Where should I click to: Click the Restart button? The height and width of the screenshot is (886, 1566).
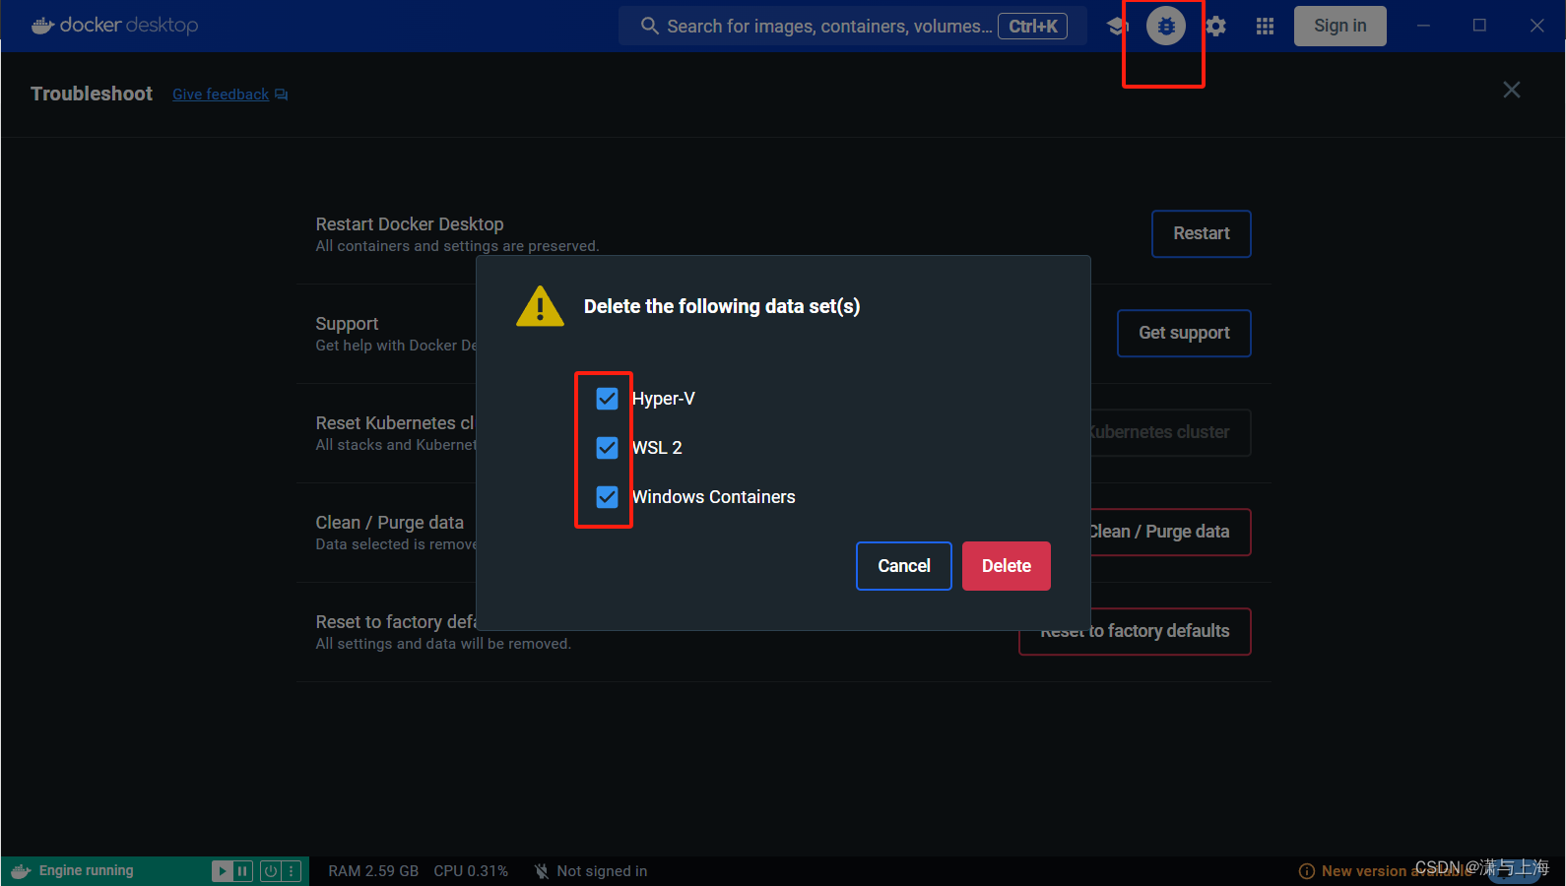(1202, 234)
